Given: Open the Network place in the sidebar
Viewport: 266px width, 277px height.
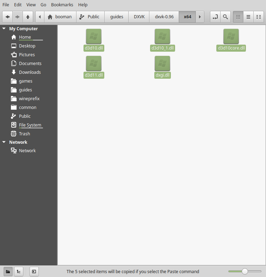Looking at the screenshot, I should tap(29, 151).
